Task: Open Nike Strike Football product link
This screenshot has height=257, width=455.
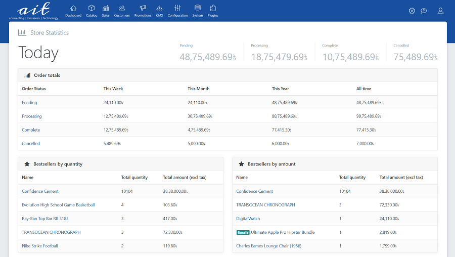Action: pyautogui.click(x=40, y=246)
